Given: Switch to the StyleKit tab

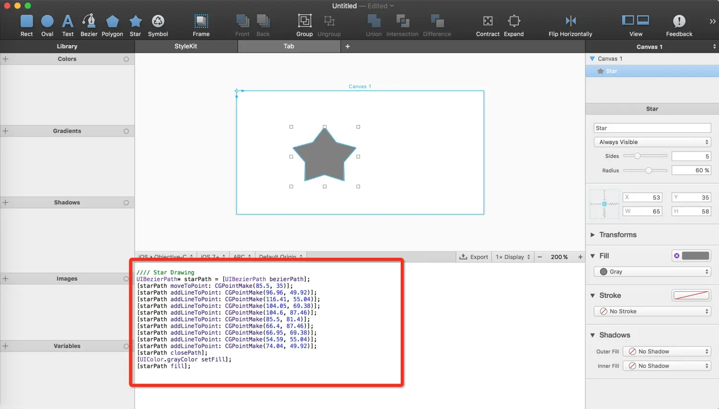Looking at the screenshot, I should [x=186, y=46].
